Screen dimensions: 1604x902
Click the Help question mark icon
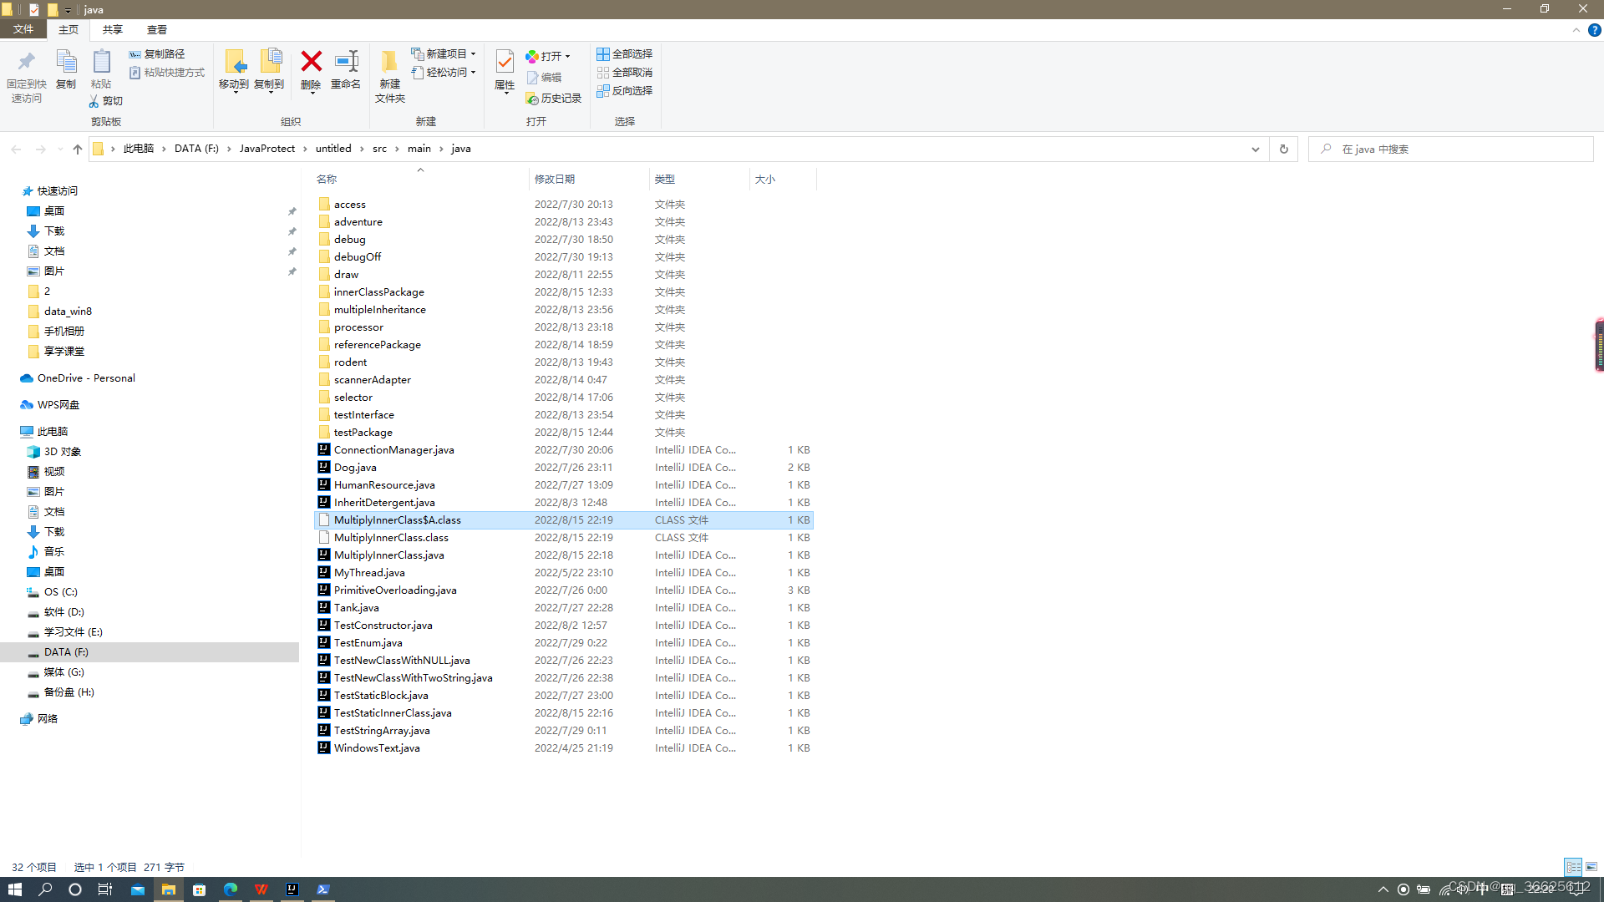(1594, 30)
